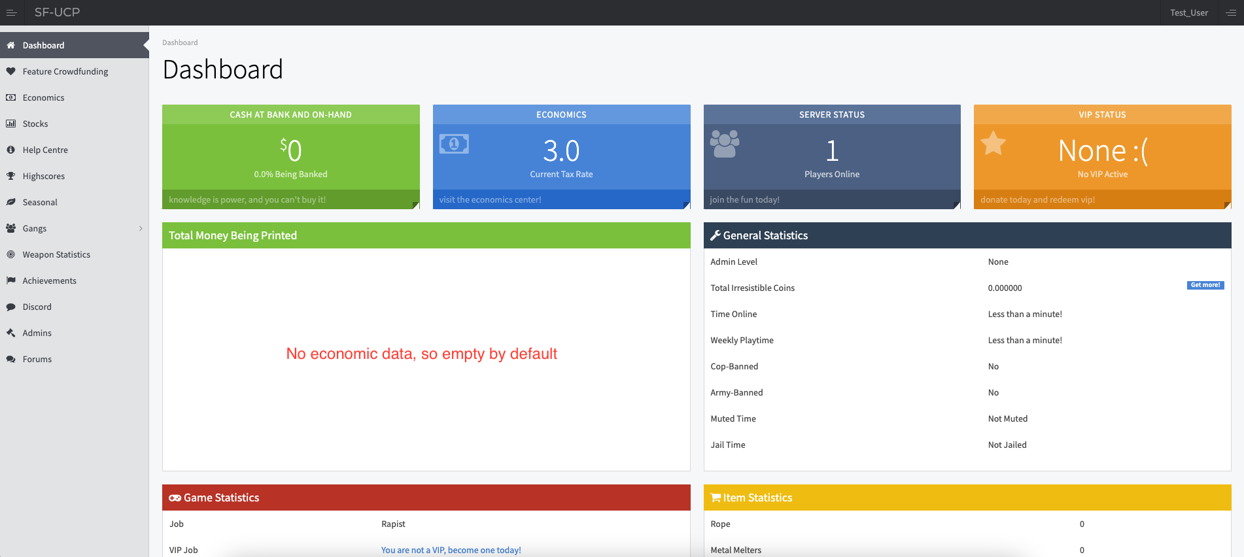Click the target icon for Weapon Statistics

coord(10,254)
